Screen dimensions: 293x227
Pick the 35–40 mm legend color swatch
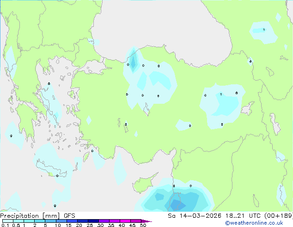[x=115, y=221]
